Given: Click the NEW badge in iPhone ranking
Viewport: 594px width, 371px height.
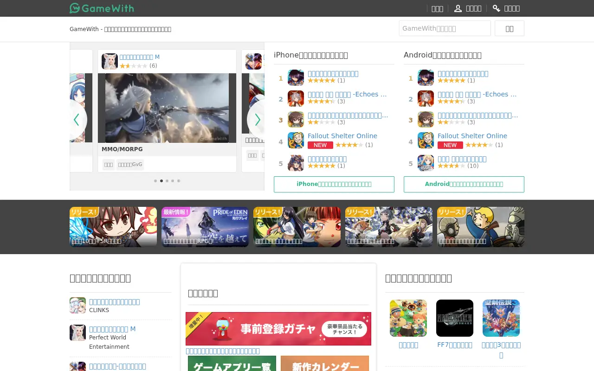Looking at the screenshot, I should click(320, 145).
